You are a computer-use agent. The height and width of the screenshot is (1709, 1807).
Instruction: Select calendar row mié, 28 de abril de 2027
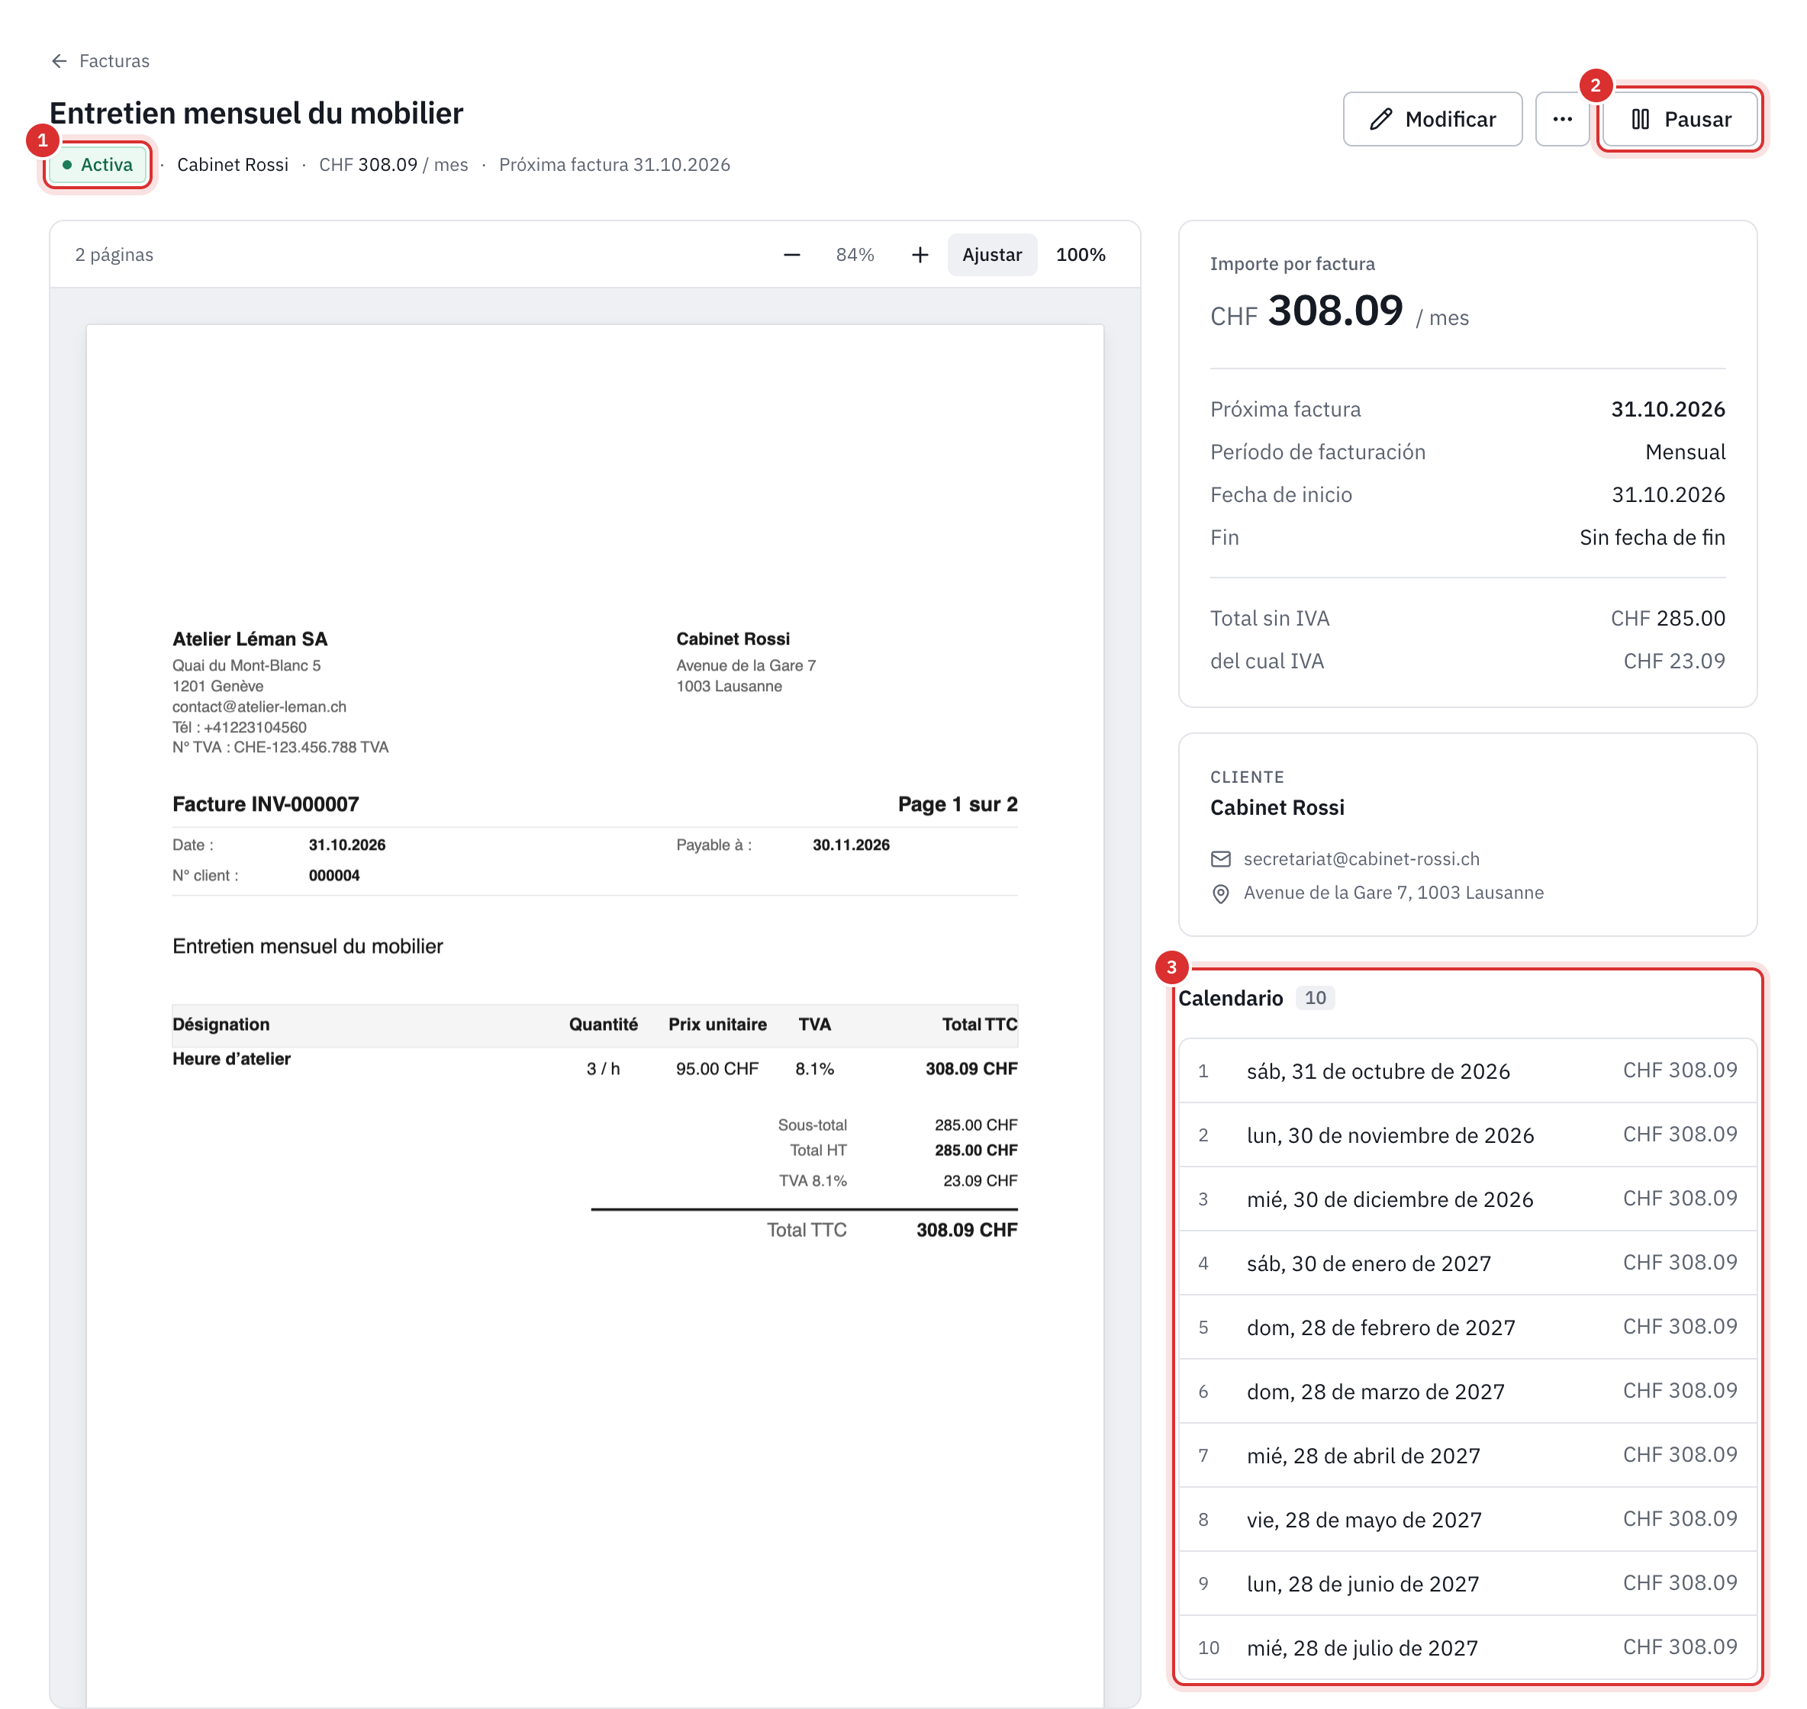[1467, 1456]
